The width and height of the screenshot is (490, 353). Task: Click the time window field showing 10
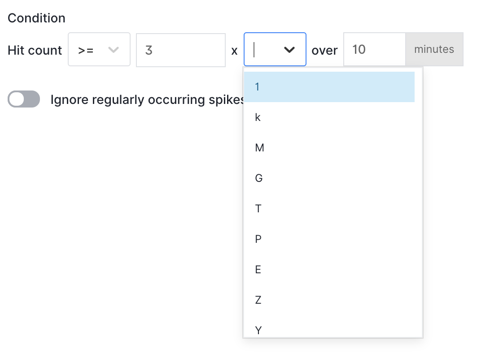point(374,49)
